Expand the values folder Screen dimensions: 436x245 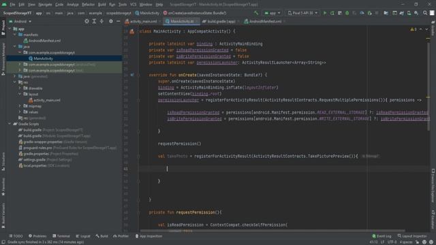pos(20,112)
